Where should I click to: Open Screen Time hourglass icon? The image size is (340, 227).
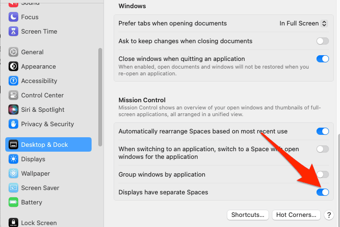pyautogui.click(x=13, y=32)
